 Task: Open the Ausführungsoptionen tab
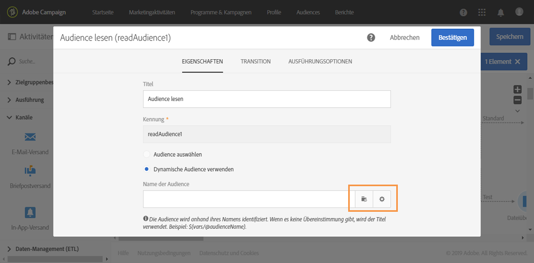tap(320, 61)
